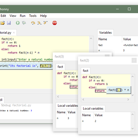
Task: Click the Step Over debug icon
Action: pos(33,23)
